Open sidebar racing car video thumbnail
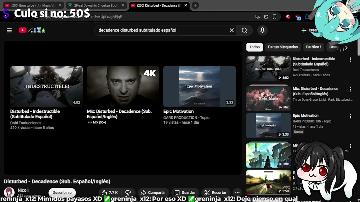Image resolution: width=360 pixels, height=202 pixels. tap(268, 182)
